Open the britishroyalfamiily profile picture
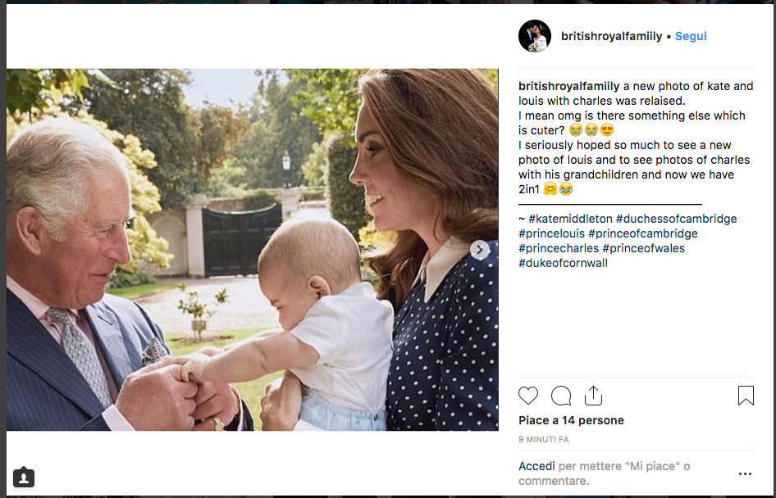This screenshot has height=498, width=776. [535, 36]
